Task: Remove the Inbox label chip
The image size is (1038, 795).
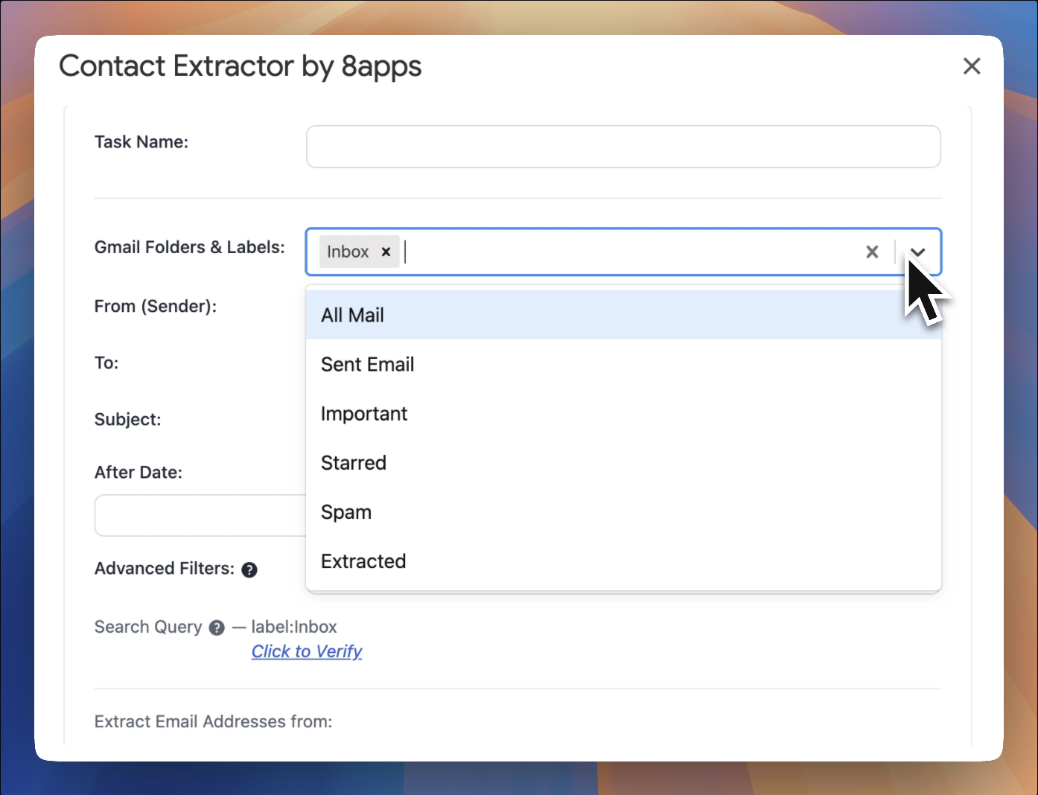Action: pyautogui.click(x=386, y=252)
